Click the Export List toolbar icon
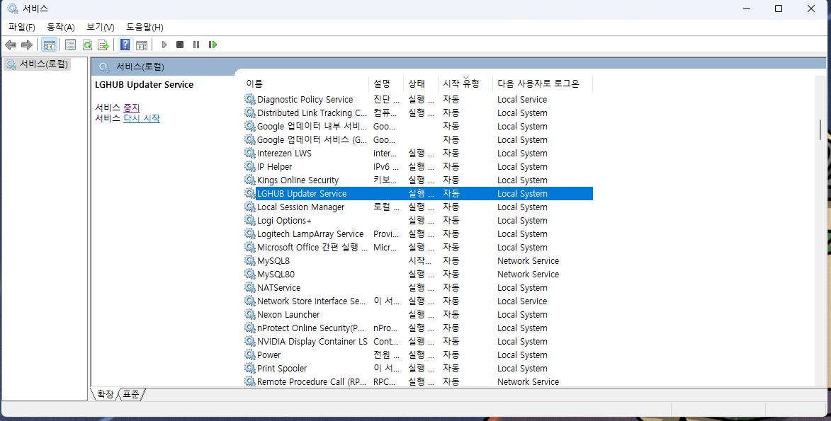The image size is (831, 421). pyautogui.click(x=104, y=44)
